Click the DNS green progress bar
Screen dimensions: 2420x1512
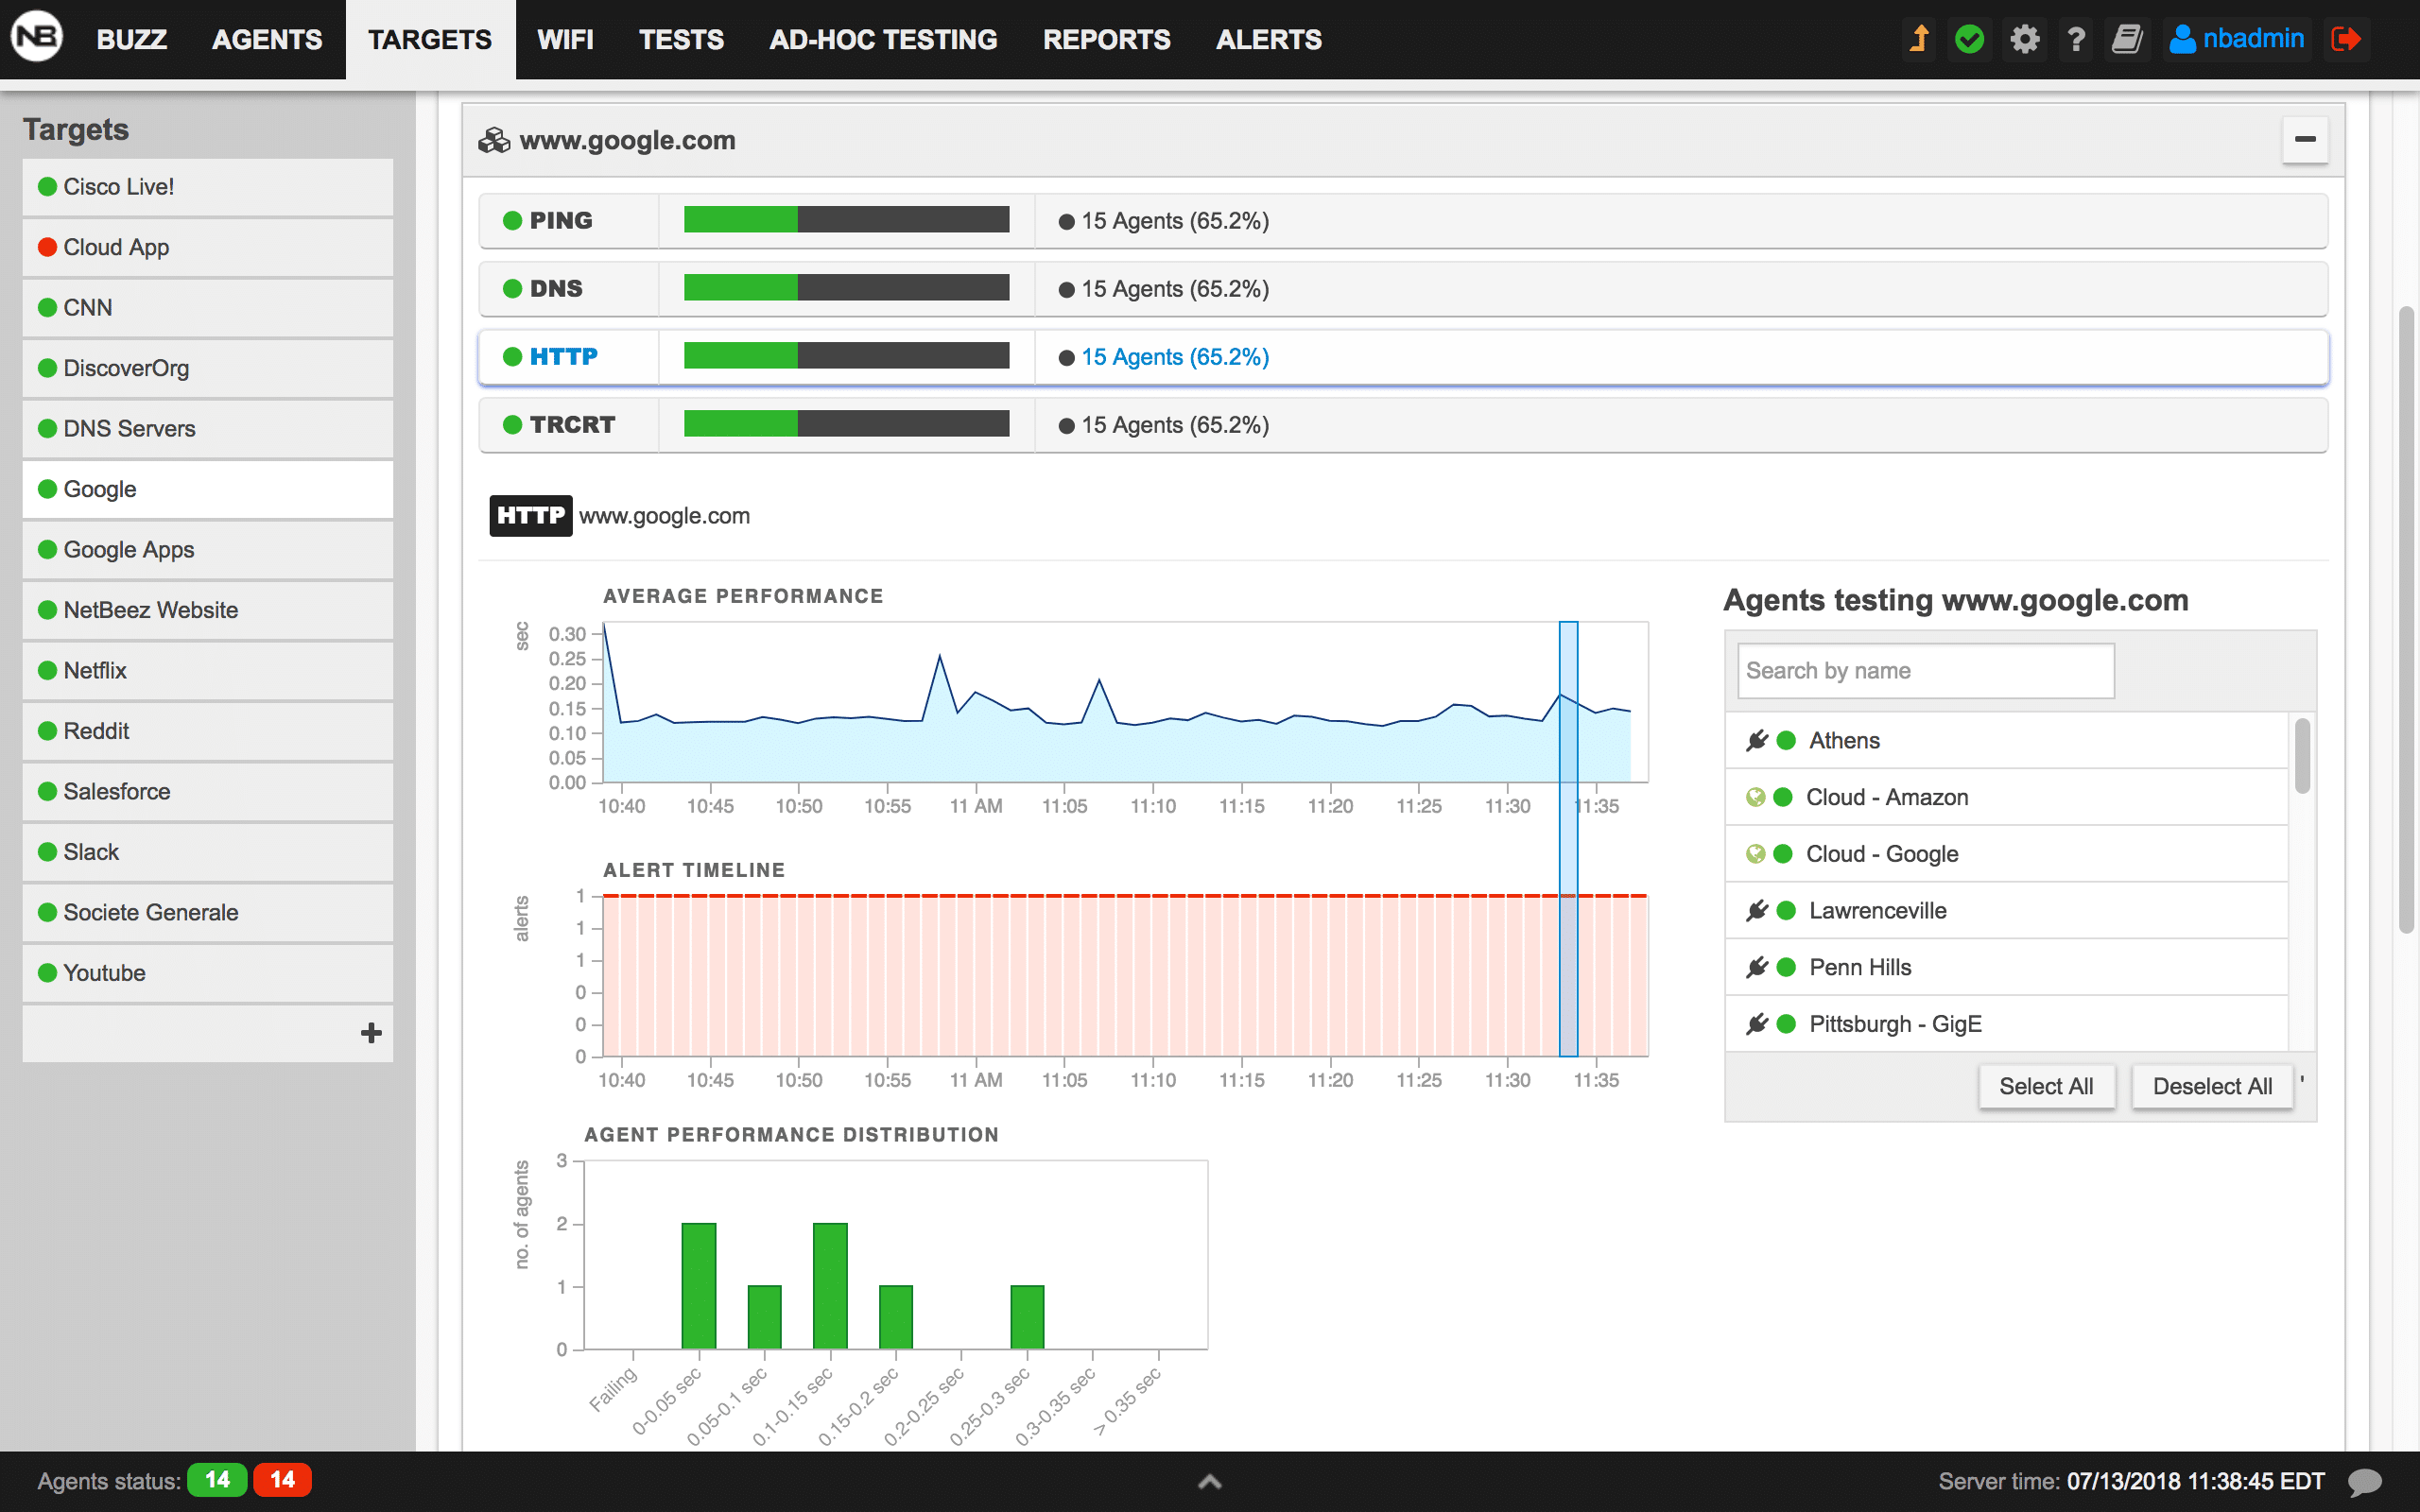coord(741,288)
